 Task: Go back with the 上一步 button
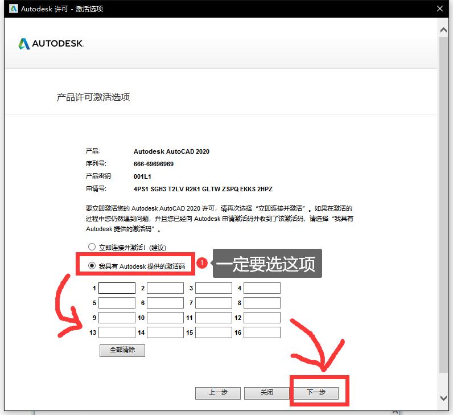[218, 393]
